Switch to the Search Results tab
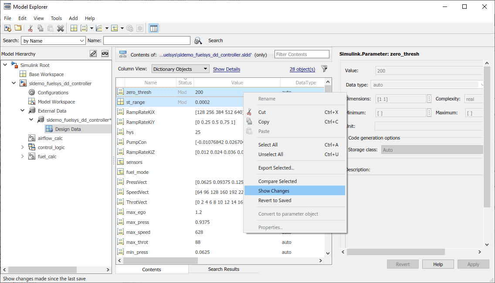Viewport: 495px width, 283px height. [224, 269]
